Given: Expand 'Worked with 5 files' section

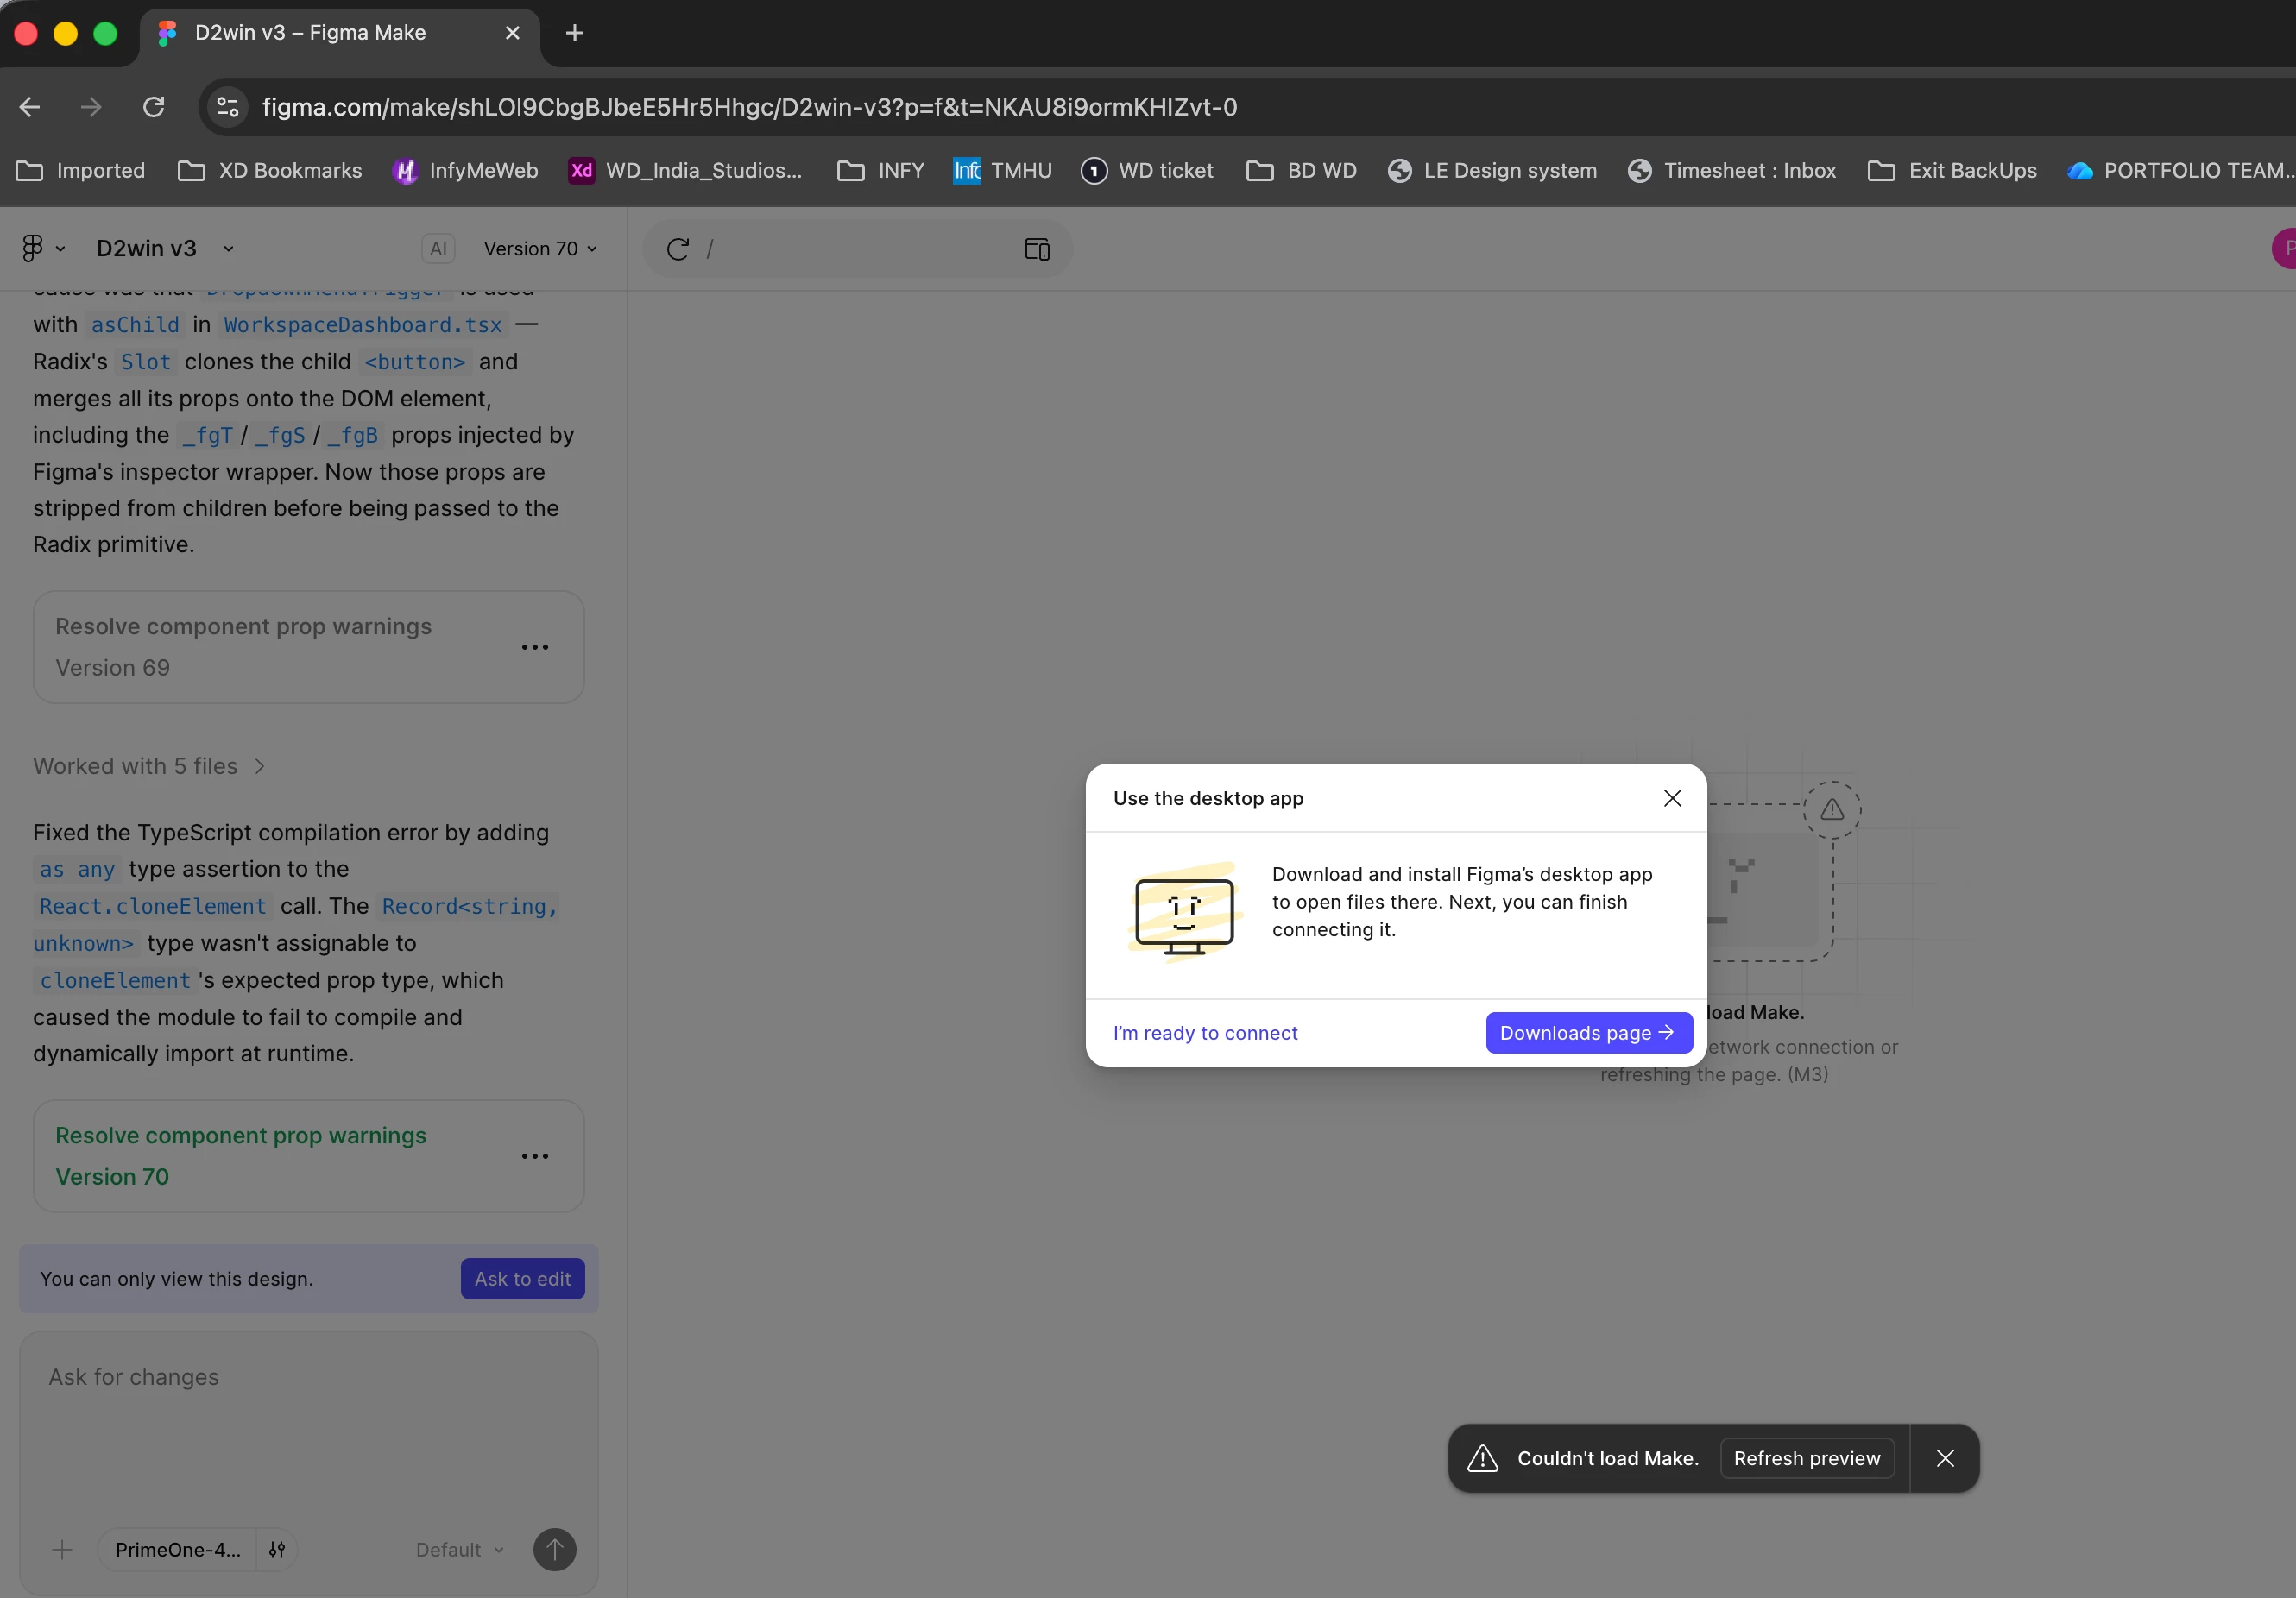Looking at the screenshot, I should tap(150, 765).
